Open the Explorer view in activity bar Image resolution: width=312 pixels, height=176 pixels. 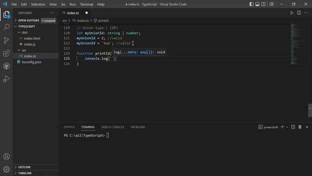pyautogui.click(x=6, y=15)
